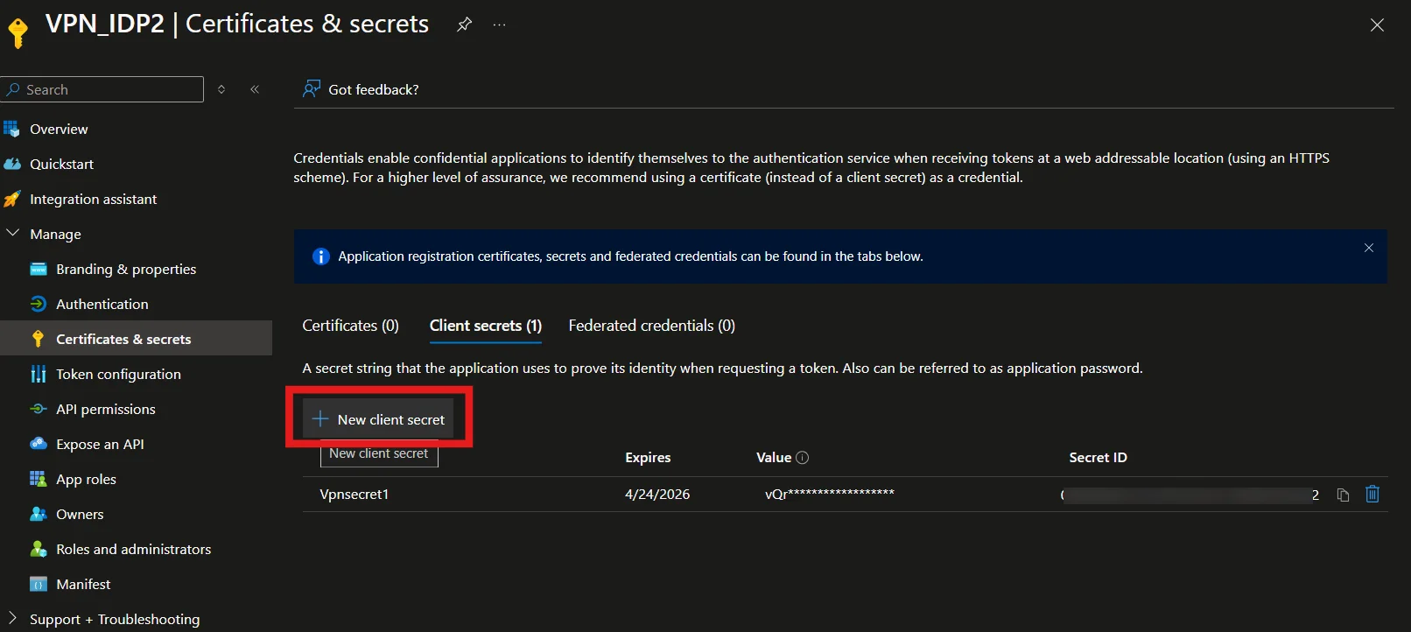Viewport: 1411px width, 632px height.
Task: Collapse the Manage section chevron
Action: point(12,233)
